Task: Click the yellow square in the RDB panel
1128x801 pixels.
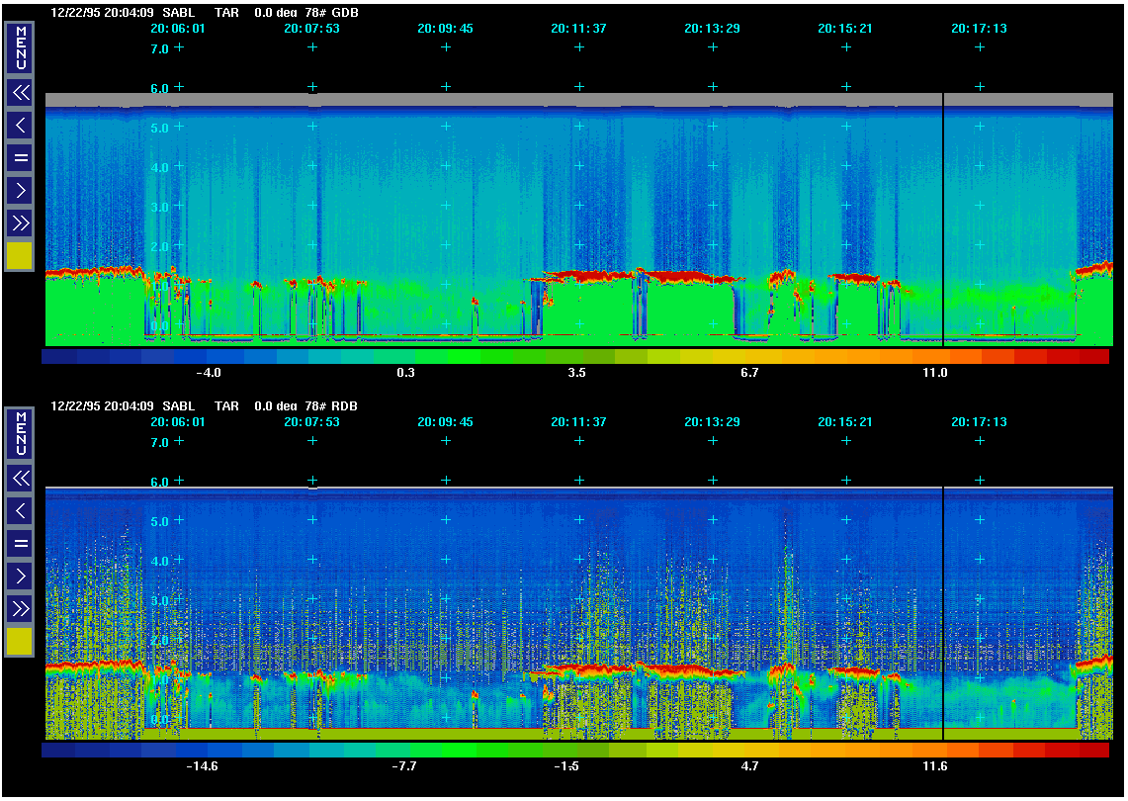Action: click(20, 642)
